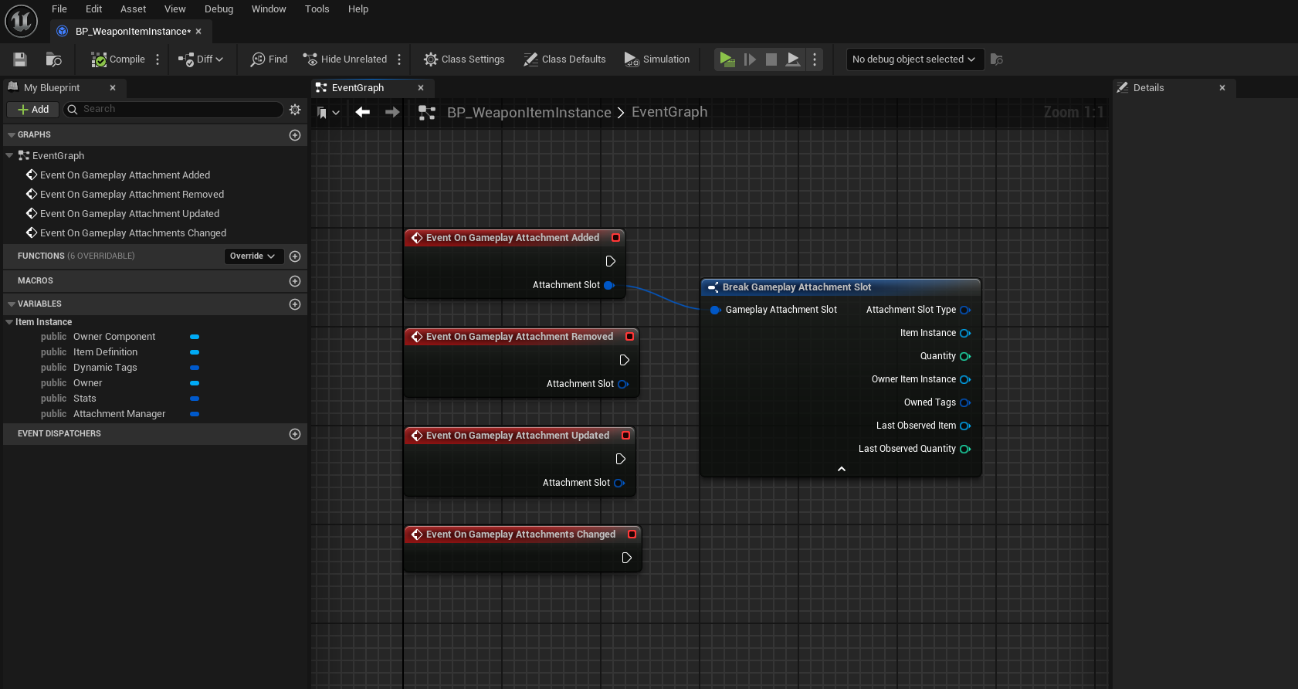This screenshot has height=689, width=1298.
Task: Click the Attachment Manager variable type pill
Action: click(195, 414)
